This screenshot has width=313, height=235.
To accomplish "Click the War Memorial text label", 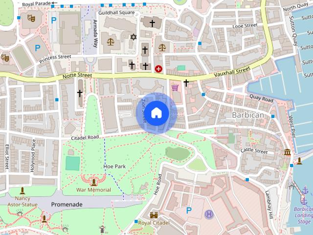I will point(93,189).
